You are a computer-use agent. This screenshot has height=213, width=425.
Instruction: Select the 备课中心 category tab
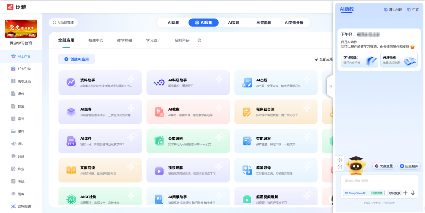coord(96,41)
